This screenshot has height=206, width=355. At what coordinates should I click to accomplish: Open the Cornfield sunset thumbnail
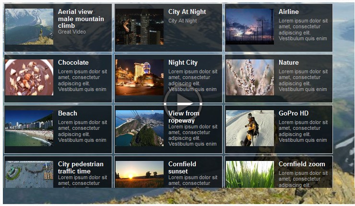[x=140, y=174]
